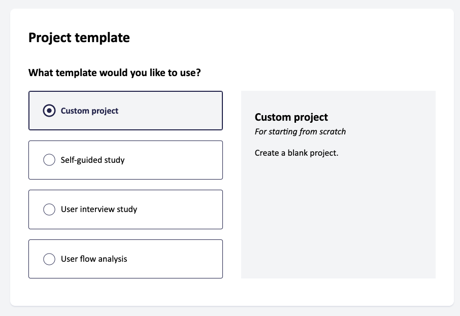Click empty space inside User flow analysis card
The width and height of the screenshot is (460, 316).
tap(178, 259)
